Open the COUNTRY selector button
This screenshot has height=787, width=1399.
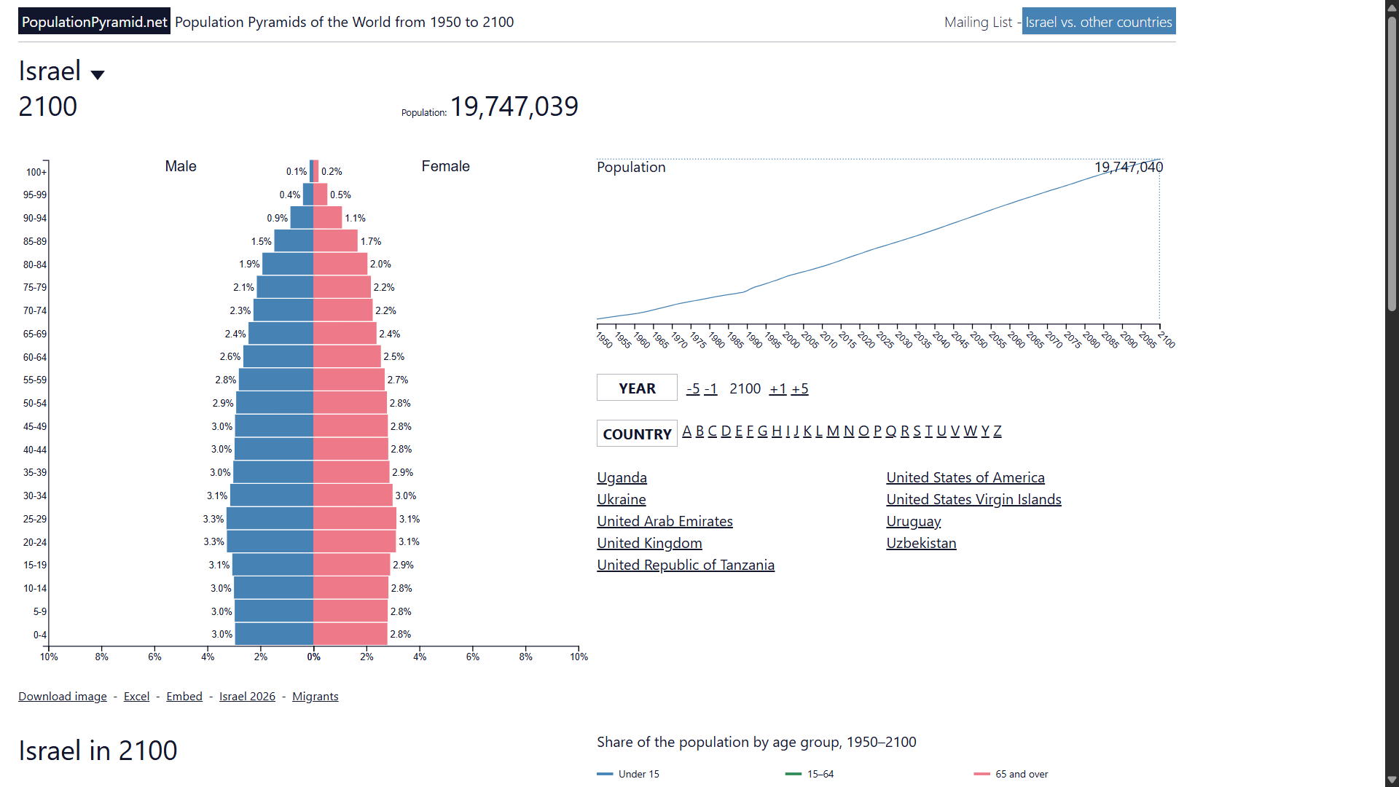(637, 434)
